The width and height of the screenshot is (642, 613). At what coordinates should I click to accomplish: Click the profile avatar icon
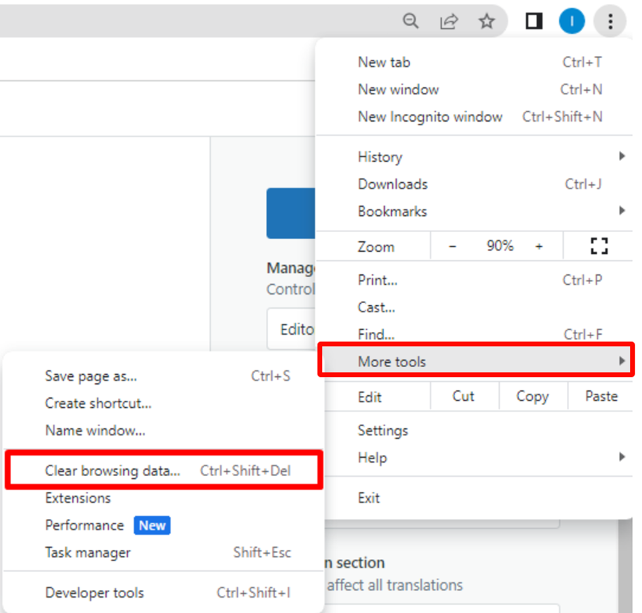tap(572, 20)
